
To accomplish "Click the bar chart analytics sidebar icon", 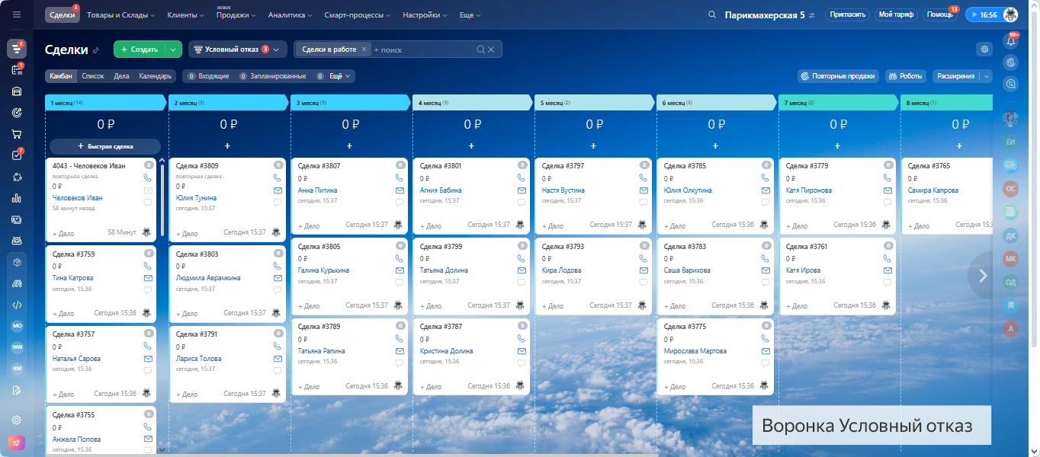I will (17, 198).
